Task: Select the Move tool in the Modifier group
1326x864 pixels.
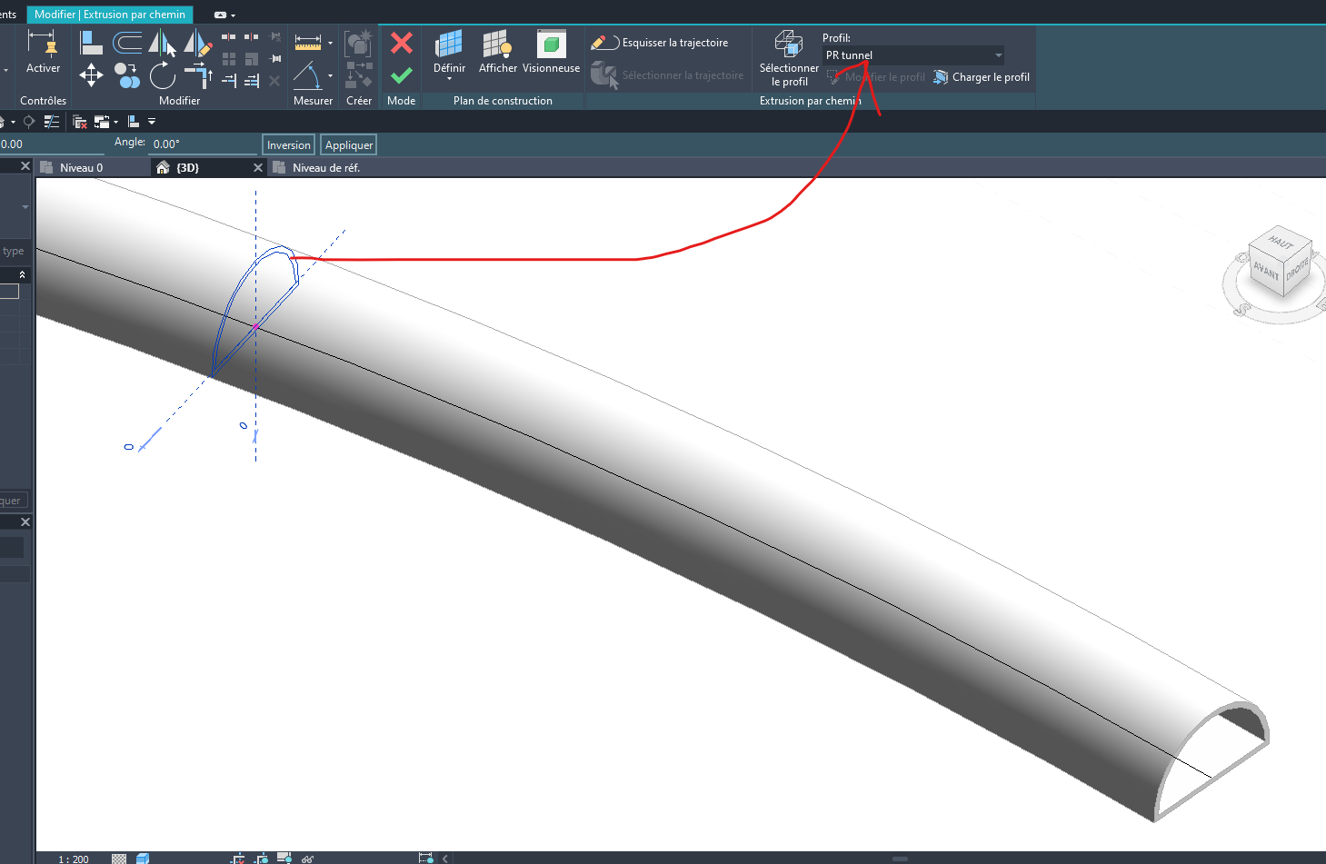Action: tap(90, 75)
